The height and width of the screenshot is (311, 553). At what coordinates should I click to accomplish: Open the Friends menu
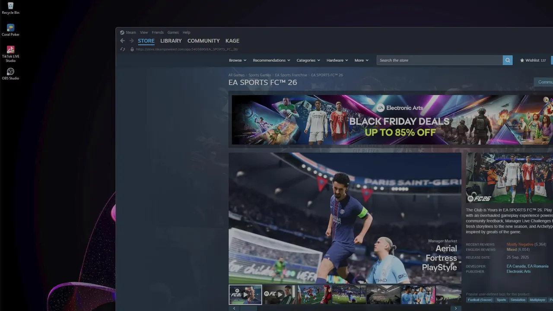[158, 32]
